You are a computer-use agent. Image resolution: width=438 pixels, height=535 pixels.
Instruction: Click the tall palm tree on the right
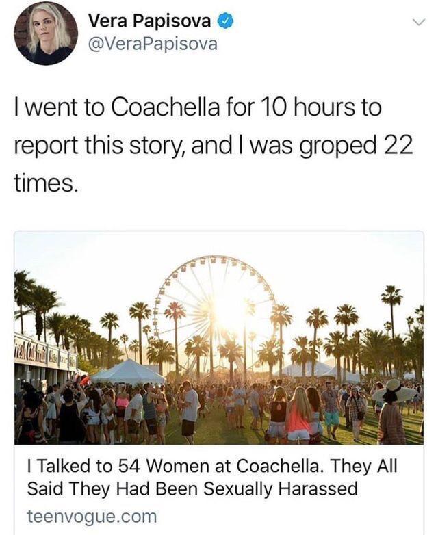click(391, 315)
